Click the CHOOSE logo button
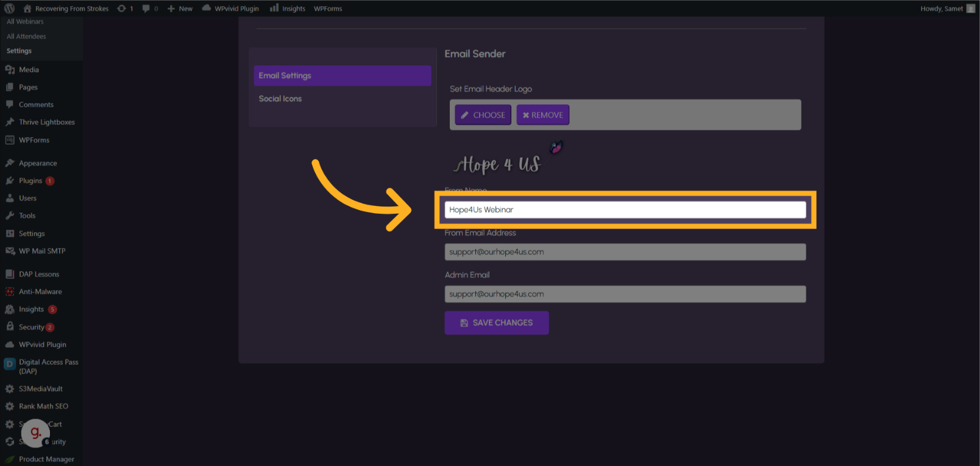The image size is (980, 466). [x=483, y=115]
